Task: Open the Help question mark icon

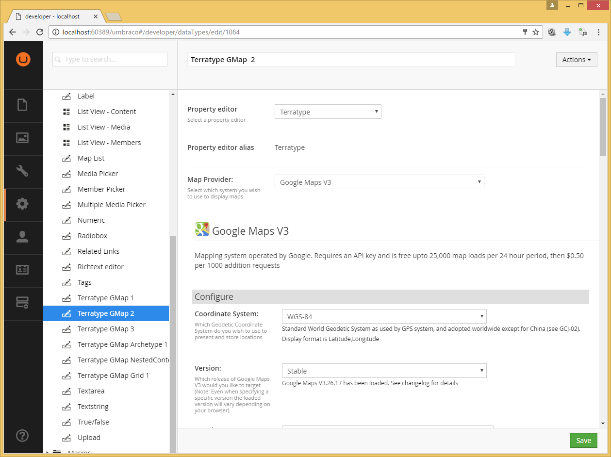Action: click(x=22, y=435)
